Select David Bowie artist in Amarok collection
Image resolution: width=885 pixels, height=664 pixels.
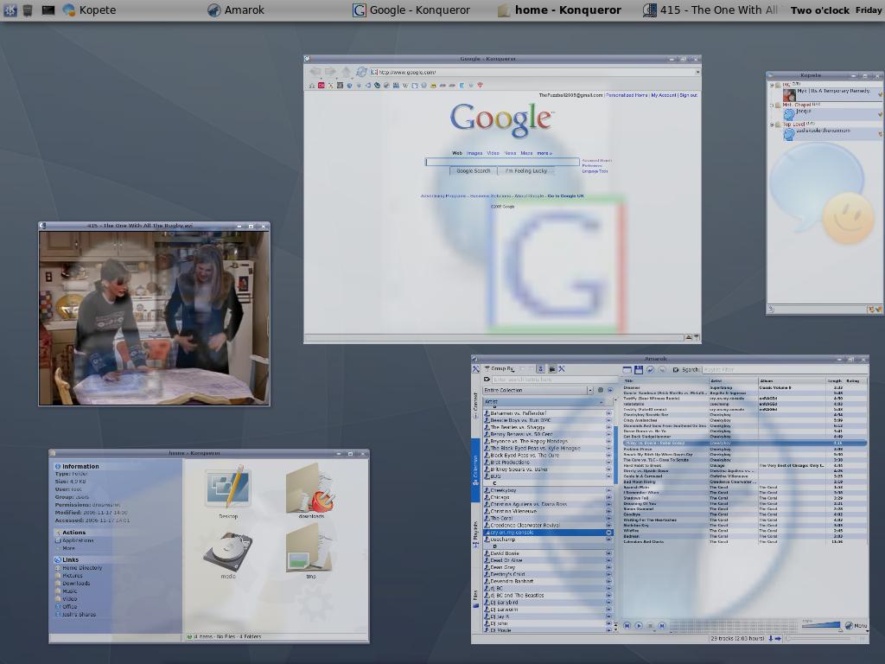pos(549,553)
